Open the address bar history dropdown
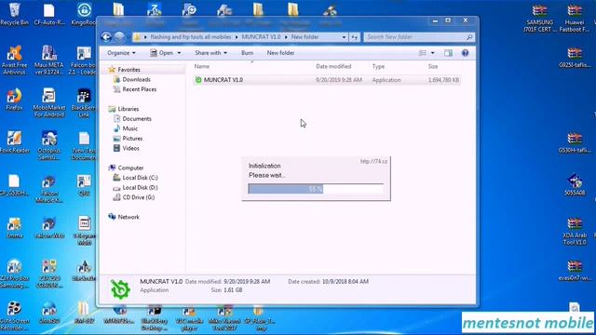Screen dimensions: 596x335 tap(344, 37)
